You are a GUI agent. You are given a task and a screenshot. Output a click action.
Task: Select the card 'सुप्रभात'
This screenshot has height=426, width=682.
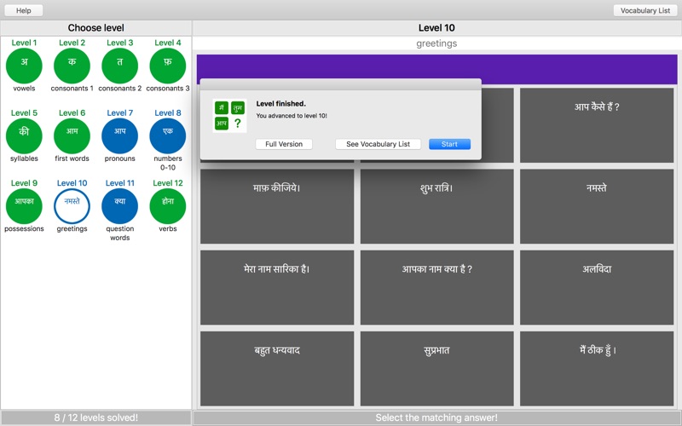click(436, 369)
